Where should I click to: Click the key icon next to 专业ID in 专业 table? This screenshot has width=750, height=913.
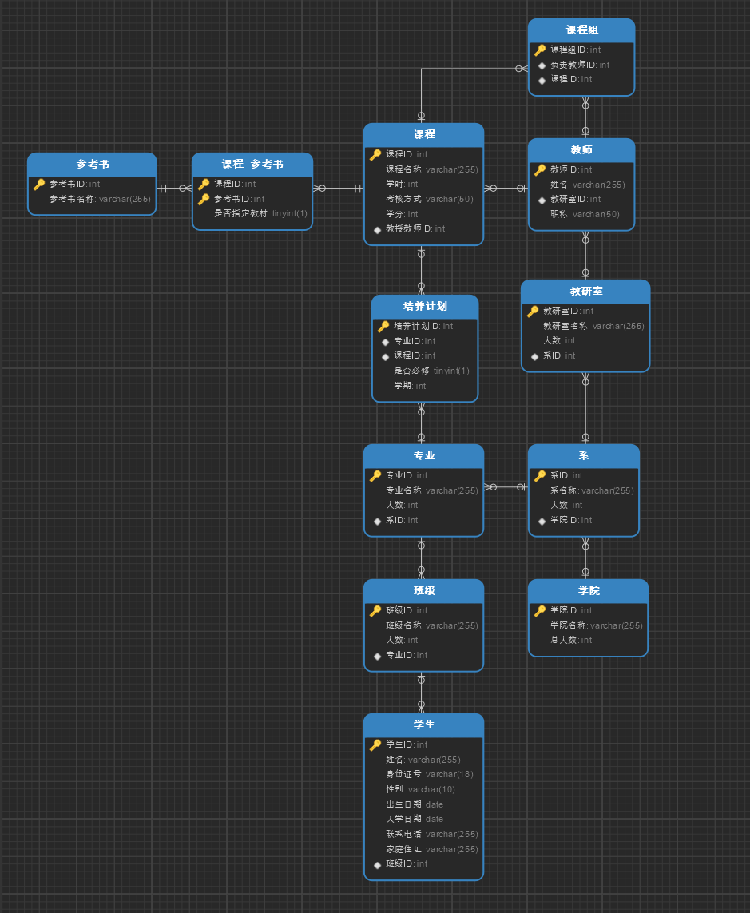tap(375, 476)
